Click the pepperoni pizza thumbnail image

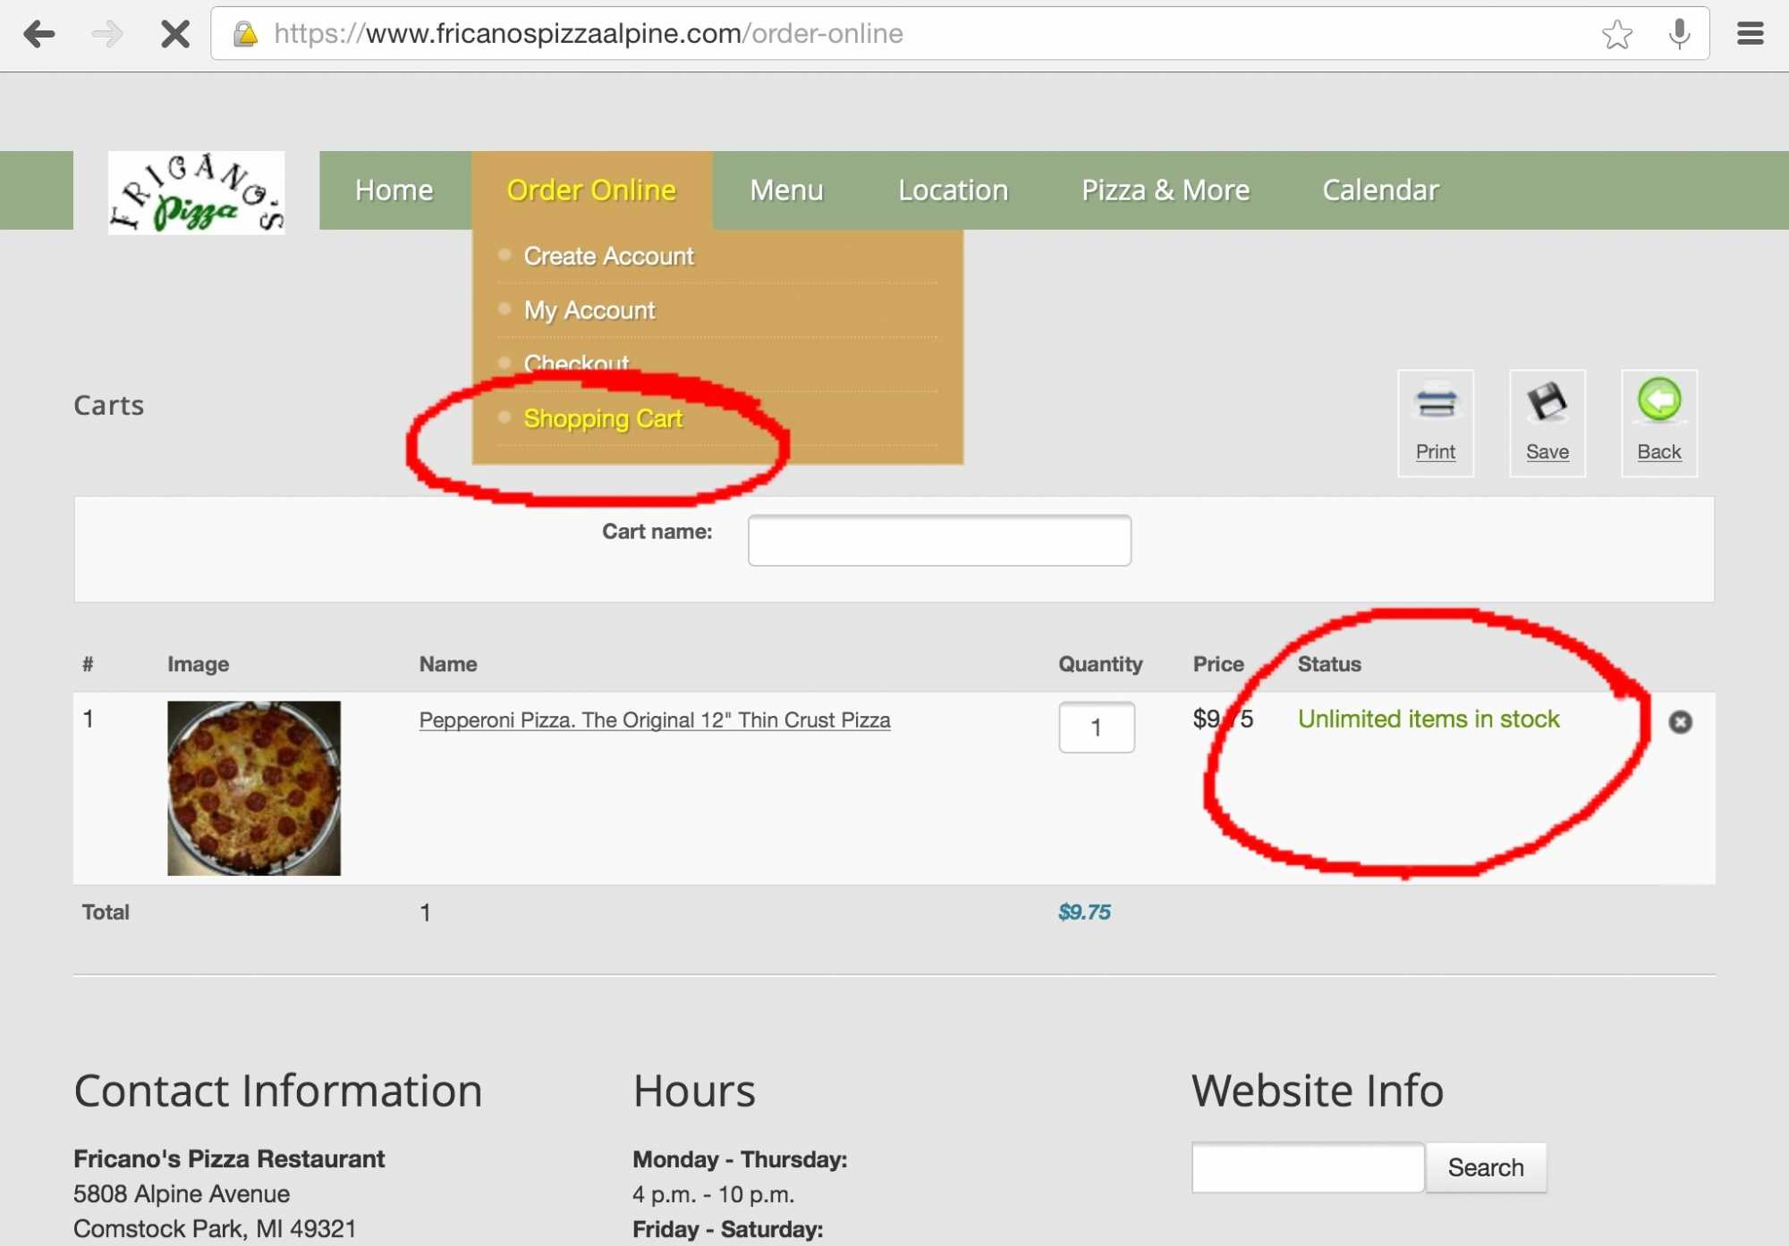(x=254, y=787)
